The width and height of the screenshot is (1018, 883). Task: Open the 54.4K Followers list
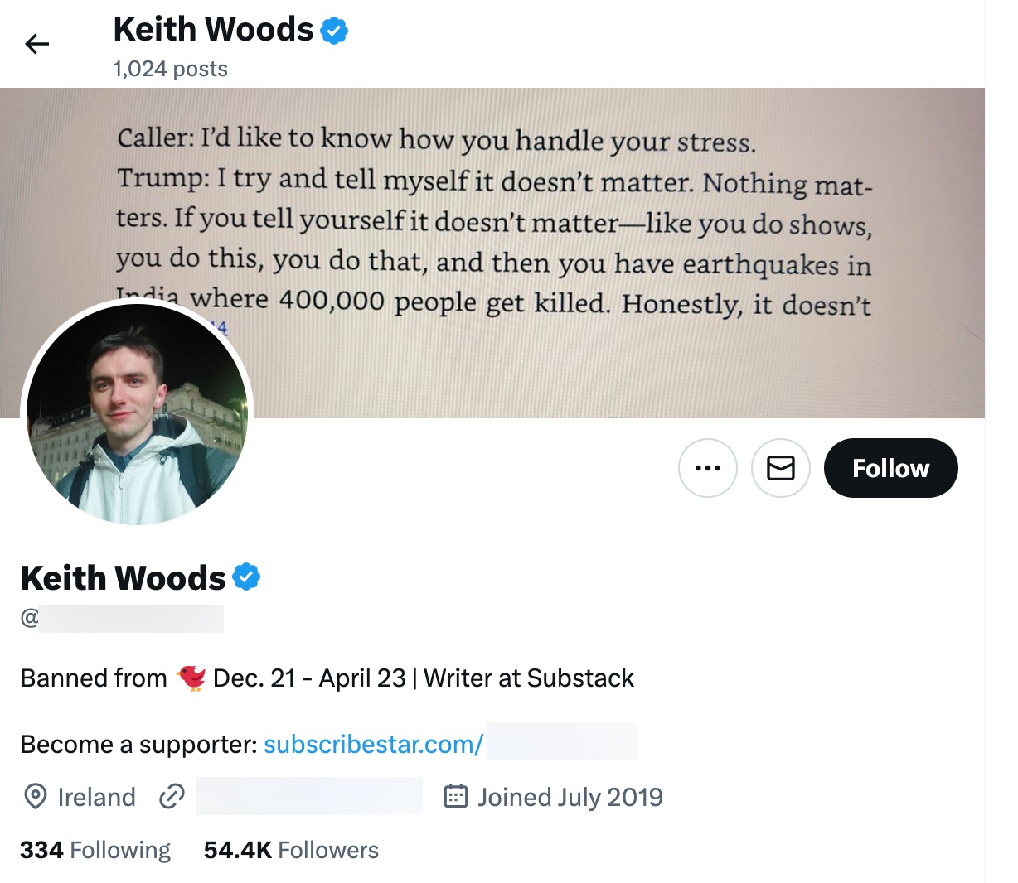coord(291,849)
